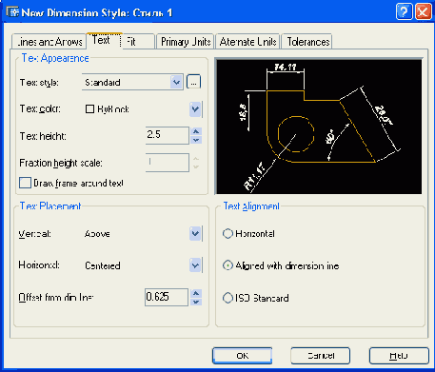Choose Aligned with dimension line option

point(227,265)
